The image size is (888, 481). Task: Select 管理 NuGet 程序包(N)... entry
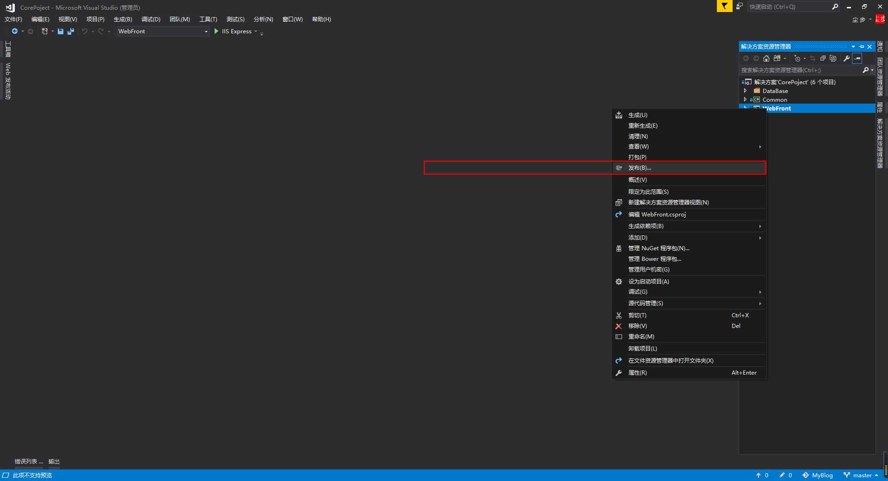click(689, 248)
